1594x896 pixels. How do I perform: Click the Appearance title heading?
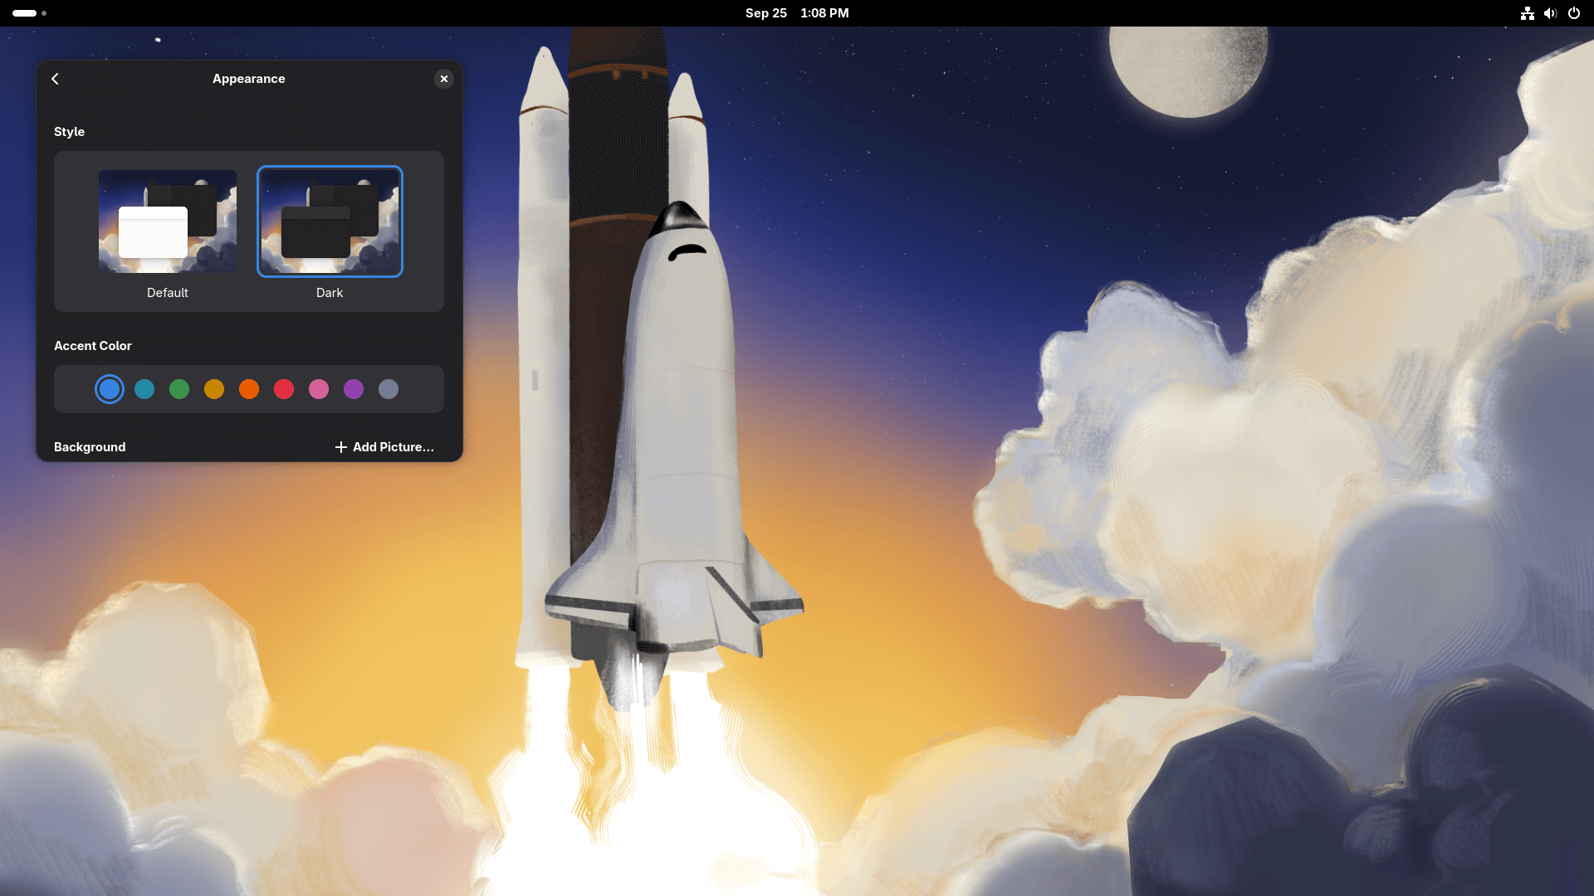pyautogui.click(x=248, y=79)
